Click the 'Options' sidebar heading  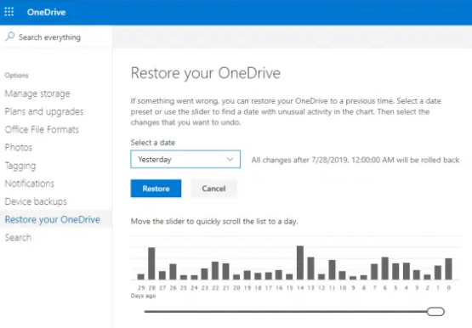(16, 76)
